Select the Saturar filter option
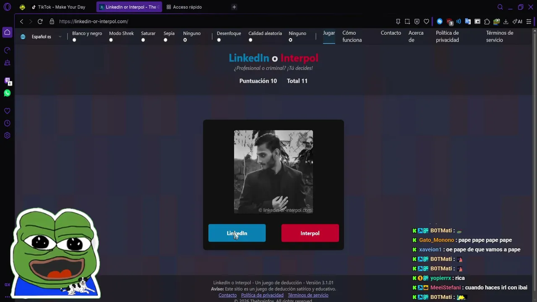This screenshot has width=537, height=302. coord(143,40)
